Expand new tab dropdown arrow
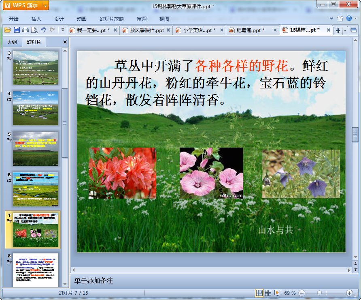This screenshot has width=361, height=300. 345,30
